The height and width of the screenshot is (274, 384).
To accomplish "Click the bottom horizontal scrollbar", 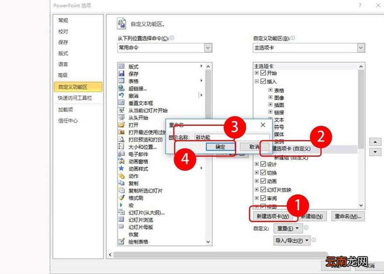I will tap(220, 255).
